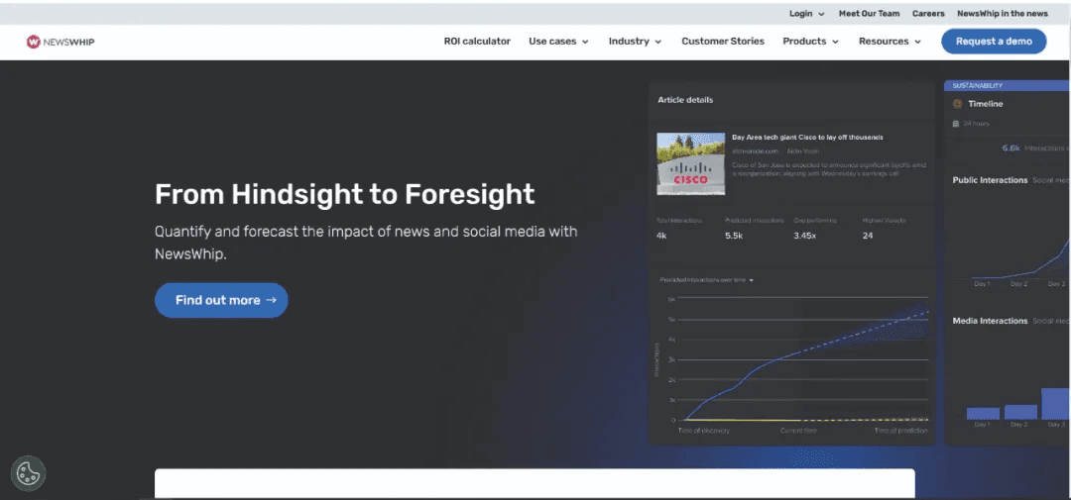Expand the Resources menu
Viewport: 1071px width, 500px height.
(x=890, y=41)
